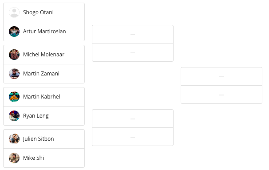
Task: Click bottom empty slot of lower semifinal
Action: 133,137
